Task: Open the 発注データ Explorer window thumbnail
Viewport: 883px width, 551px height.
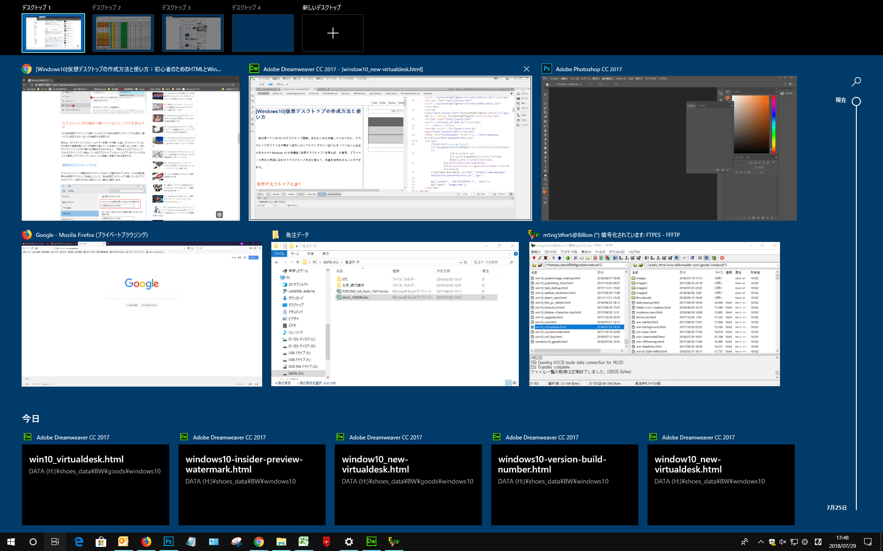Action: pyautogui.click(x=395, y=314)
